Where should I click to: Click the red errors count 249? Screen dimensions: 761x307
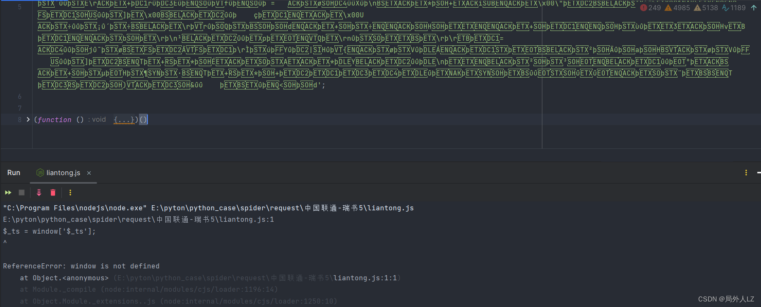coord(650,8)
